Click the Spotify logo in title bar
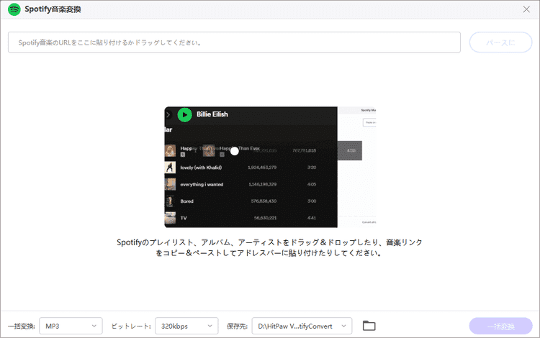 click(14, 9)
